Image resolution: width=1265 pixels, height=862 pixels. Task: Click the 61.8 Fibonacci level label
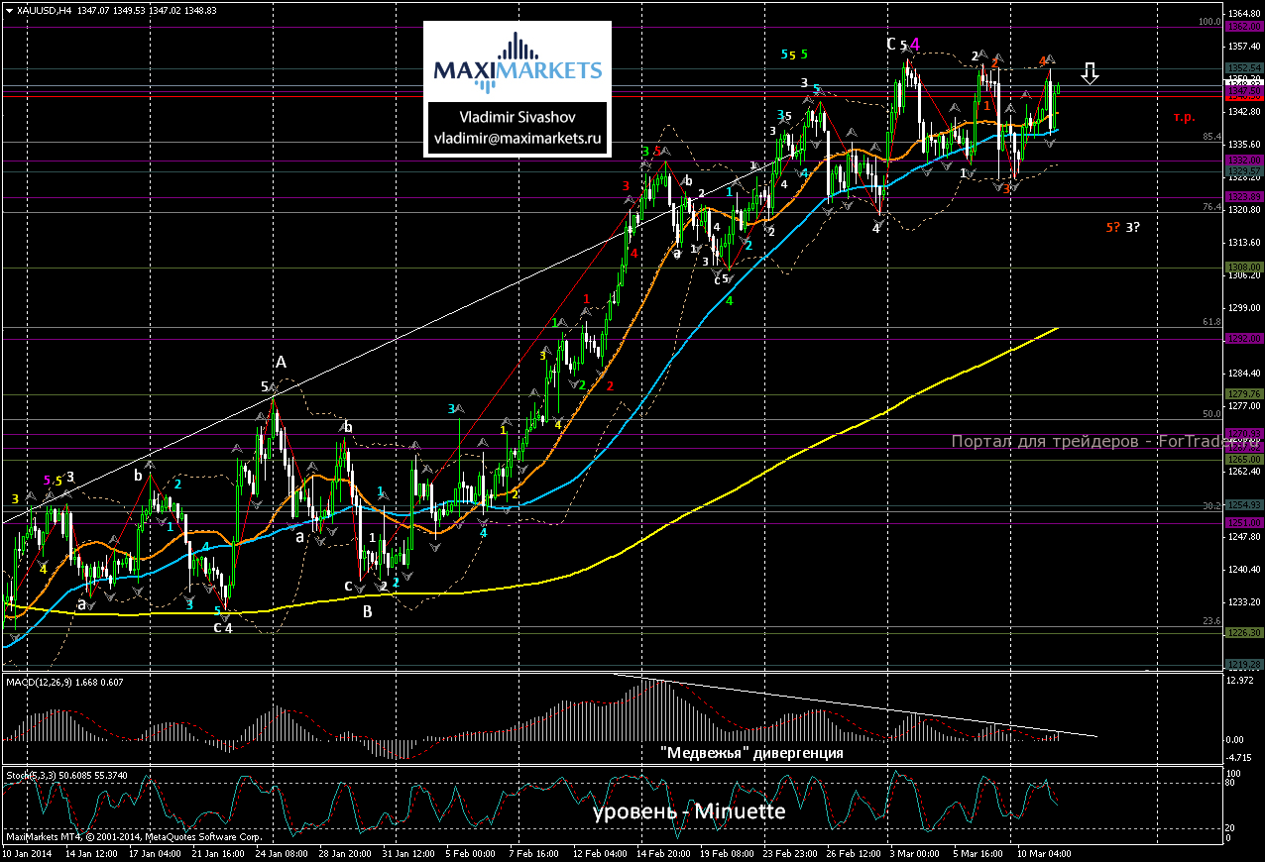[1209, 322]
